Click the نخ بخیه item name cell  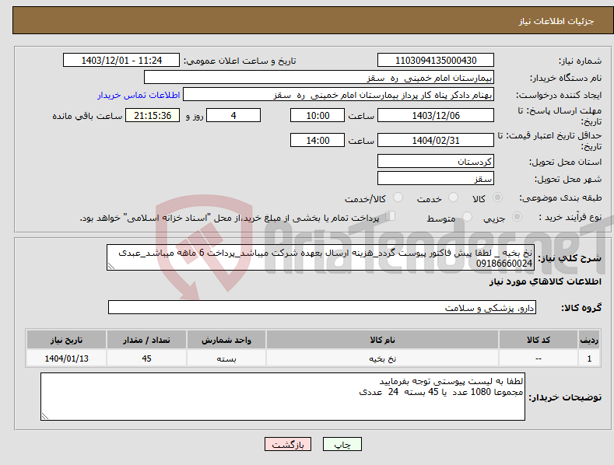coord(383,358)
